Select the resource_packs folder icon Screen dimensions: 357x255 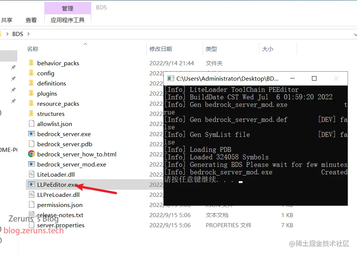point(32,103)
